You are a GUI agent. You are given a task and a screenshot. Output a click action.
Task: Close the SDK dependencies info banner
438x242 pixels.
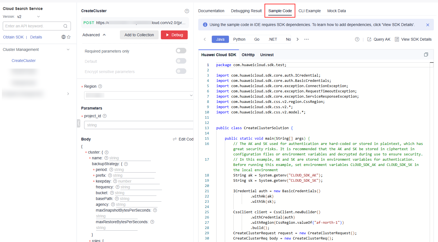[x=428, y=25]
